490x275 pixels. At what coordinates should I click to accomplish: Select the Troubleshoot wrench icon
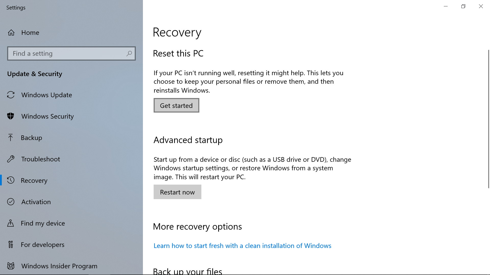[x=11, y=159]
